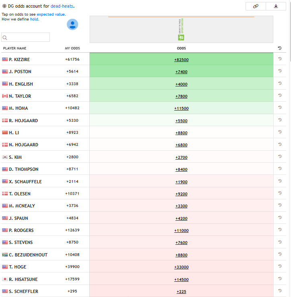Image resolution: width=291 pixels, height=297 pixels.
Task: Open odds history for S. Scheffler
Action: pyautogui.click(x=280, y=291)
